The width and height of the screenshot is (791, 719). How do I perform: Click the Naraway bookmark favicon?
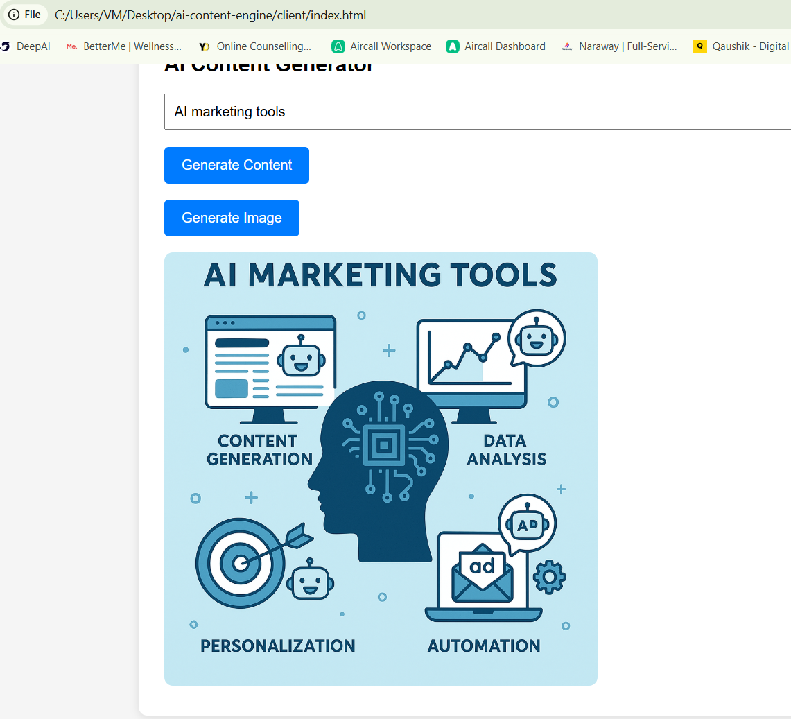click(x=567, y=46)
